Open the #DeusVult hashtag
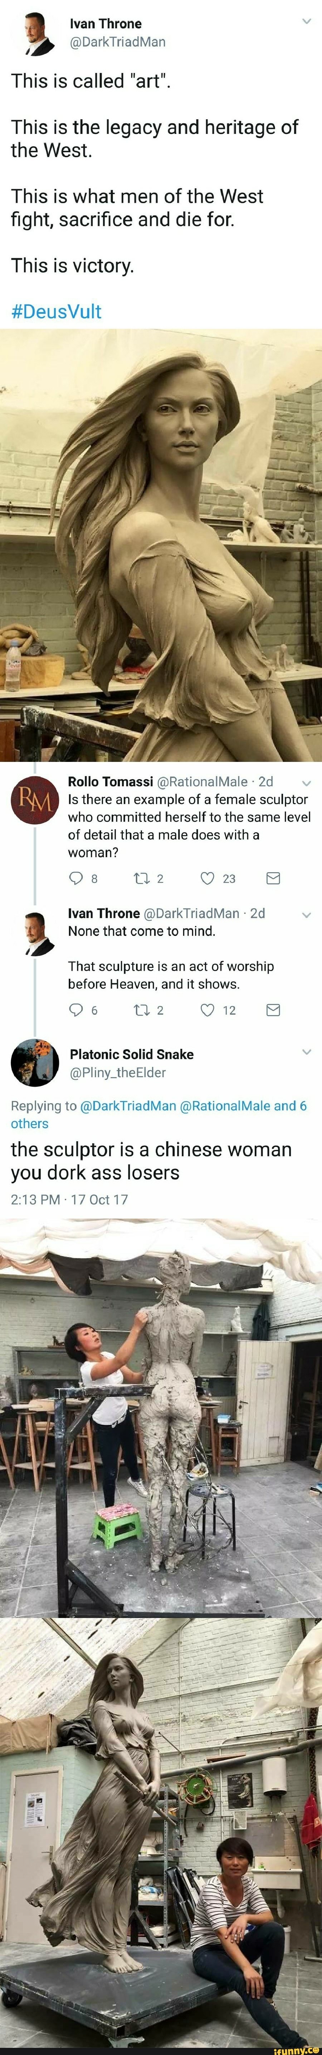The image size is (322, 2055). click(x=56, y=311)
